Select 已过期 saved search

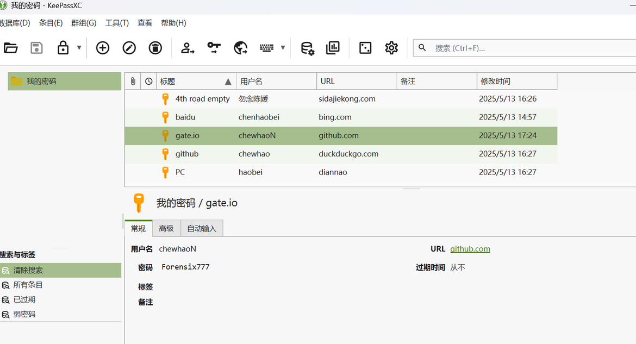(60, 299)
